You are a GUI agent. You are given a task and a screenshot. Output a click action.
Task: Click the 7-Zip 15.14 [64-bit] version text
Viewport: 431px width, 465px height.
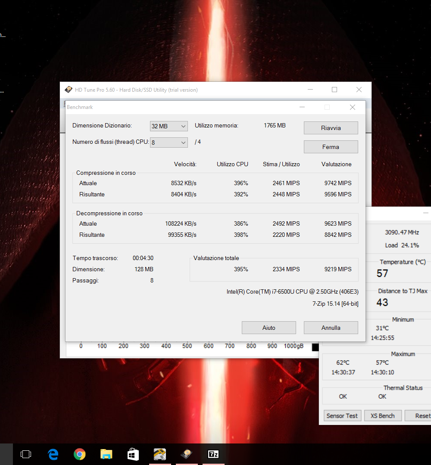pyautogui.click(x=335, y=304)
